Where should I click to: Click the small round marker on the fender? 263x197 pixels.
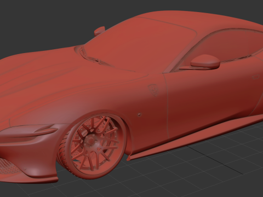click(x=140, y=114)
